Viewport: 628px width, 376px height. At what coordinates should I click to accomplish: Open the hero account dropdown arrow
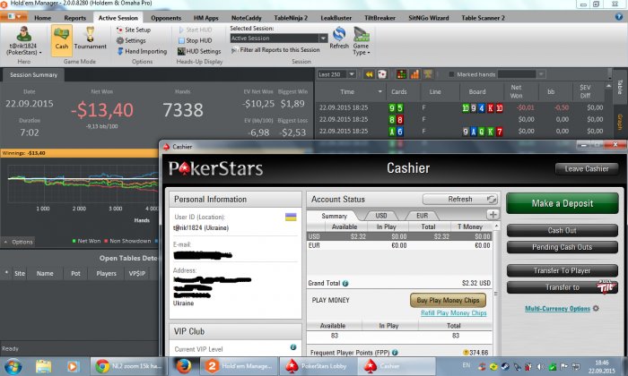pos(40,53)
